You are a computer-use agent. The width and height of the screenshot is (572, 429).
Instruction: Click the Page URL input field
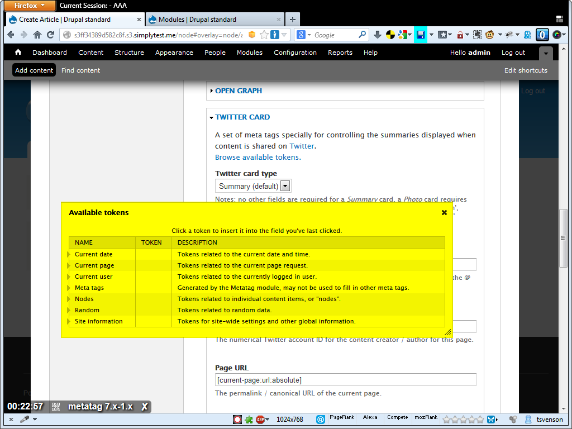(345, 380)
